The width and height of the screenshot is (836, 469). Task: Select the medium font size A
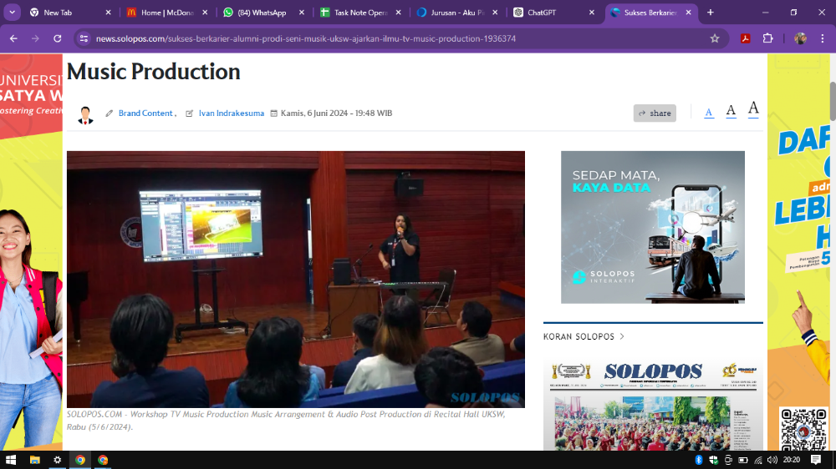click(x=731, y=111)
